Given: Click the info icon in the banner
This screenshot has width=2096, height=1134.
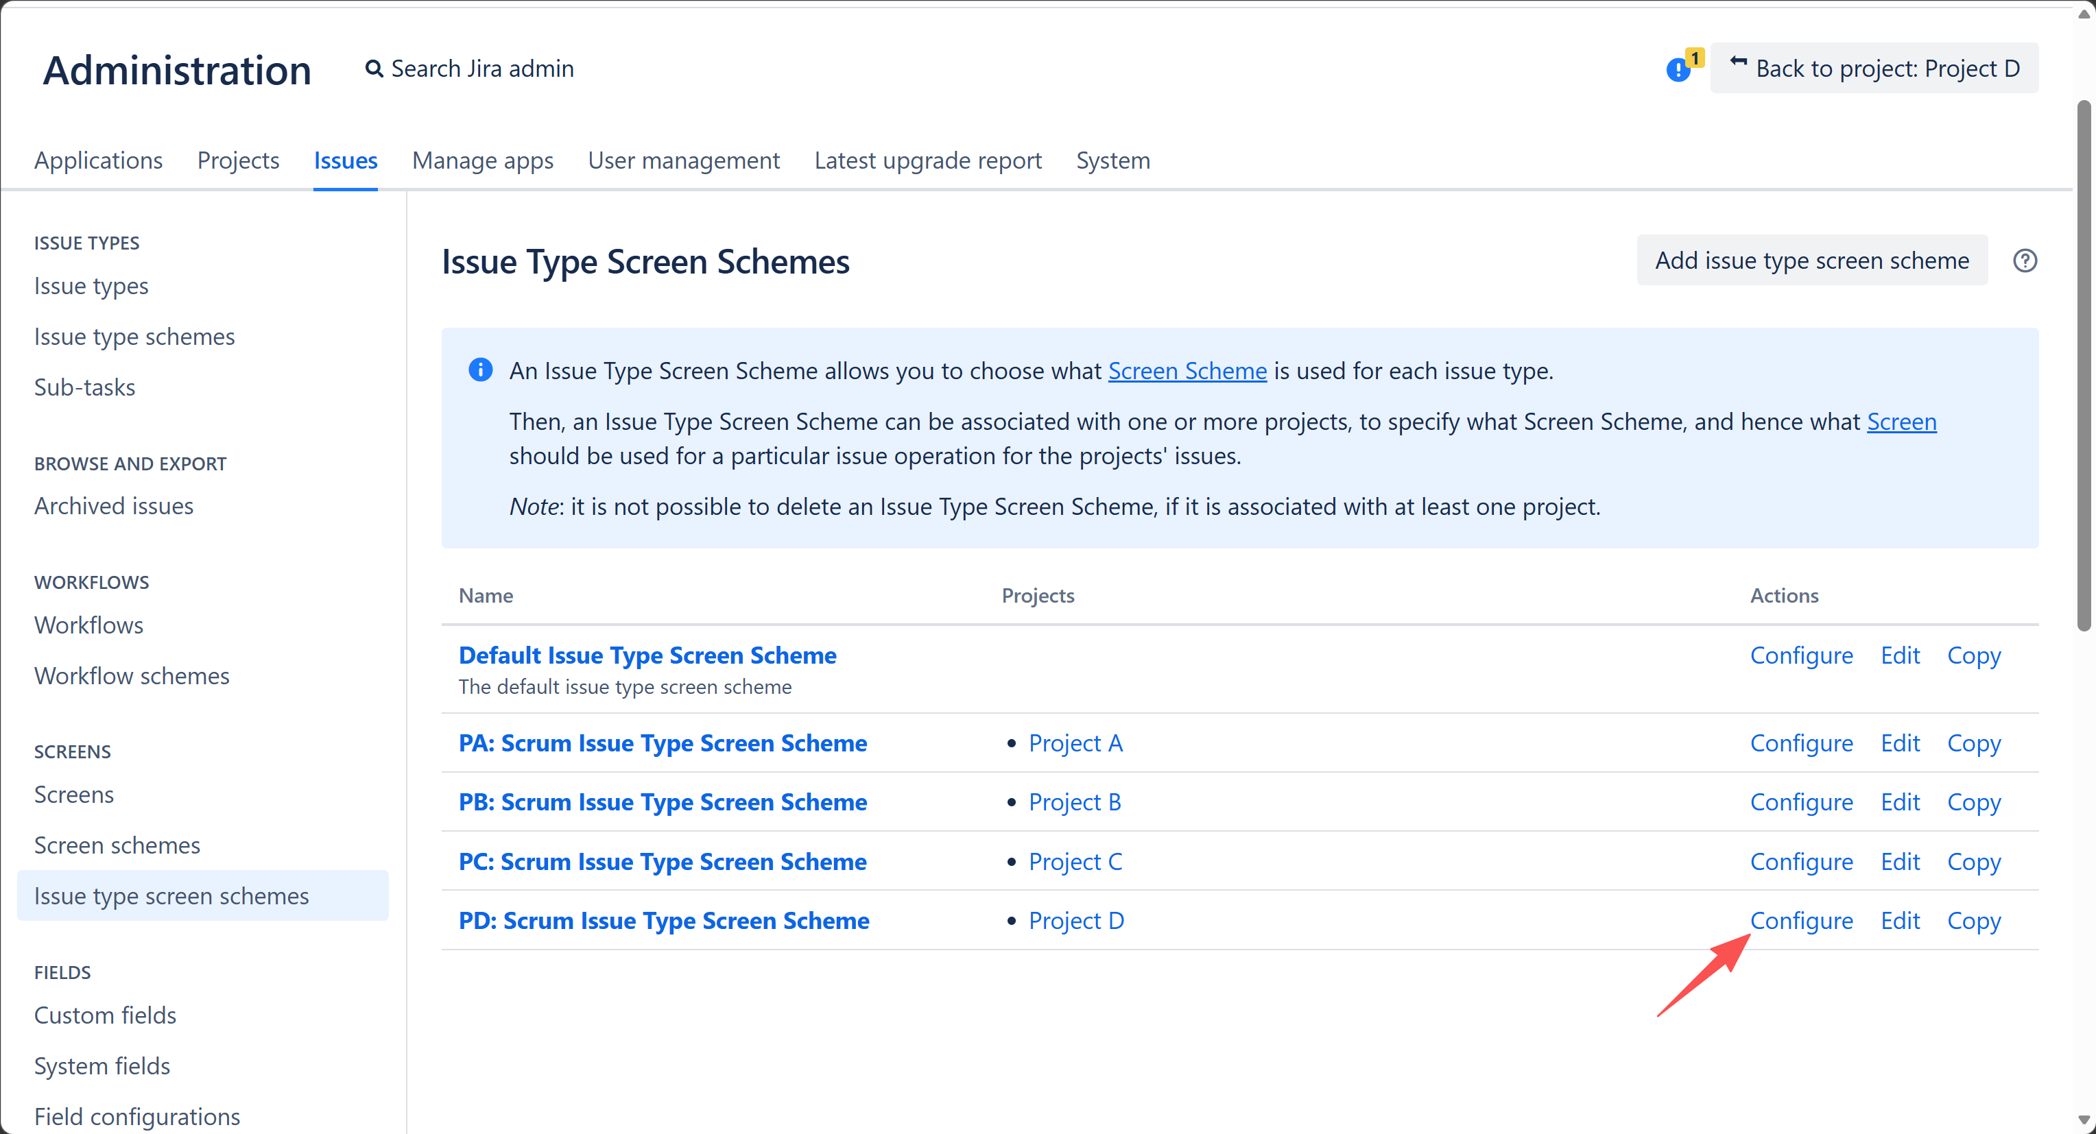Looking at the screenshot, I should [x=480, y=370].
